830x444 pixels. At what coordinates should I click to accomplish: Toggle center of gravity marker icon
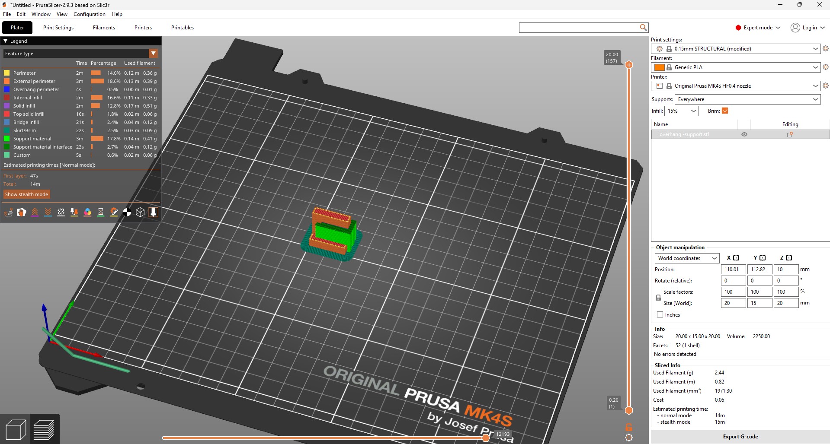click(127, 212)
